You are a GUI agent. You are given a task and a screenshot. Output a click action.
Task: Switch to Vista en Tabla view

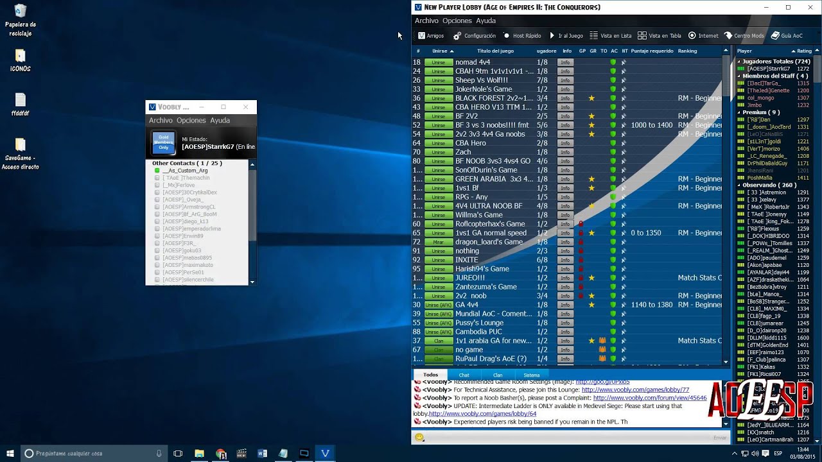[x=660, y=36]
